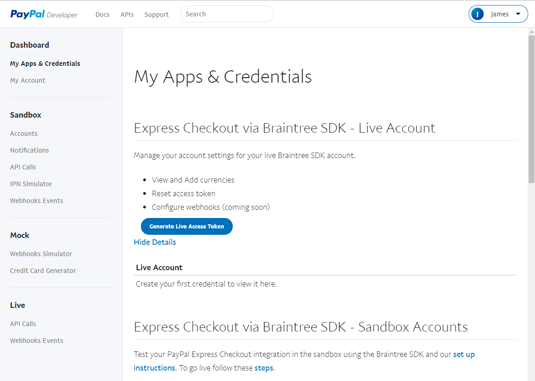Open the APIs menu

point(127,15)
